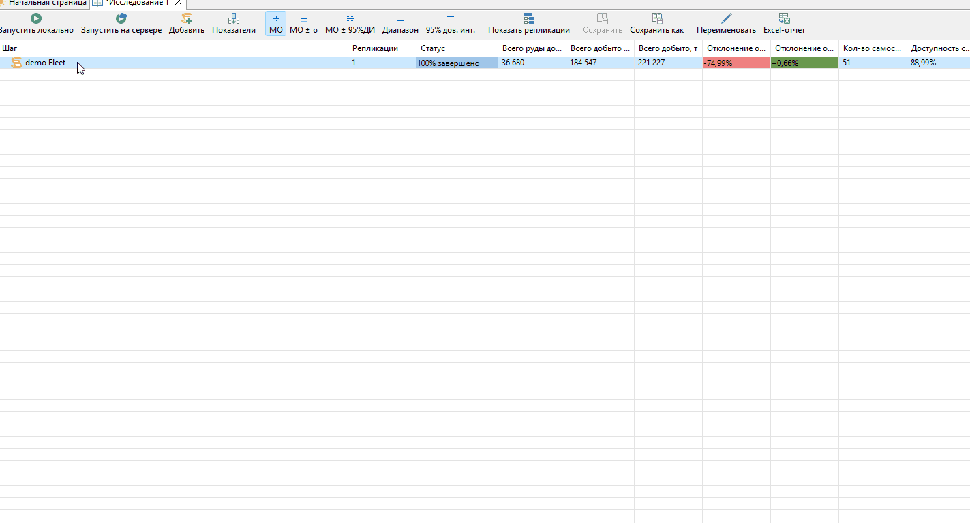Switch to МО ± 95%ДИ display mode

click(x=350, y=24)
